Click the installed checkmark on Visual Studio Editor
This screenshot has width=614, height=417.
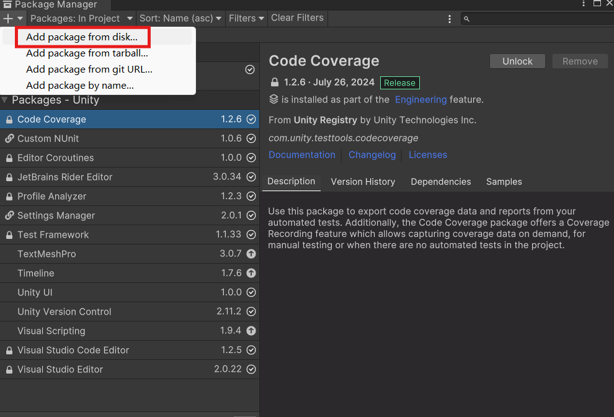251,369
